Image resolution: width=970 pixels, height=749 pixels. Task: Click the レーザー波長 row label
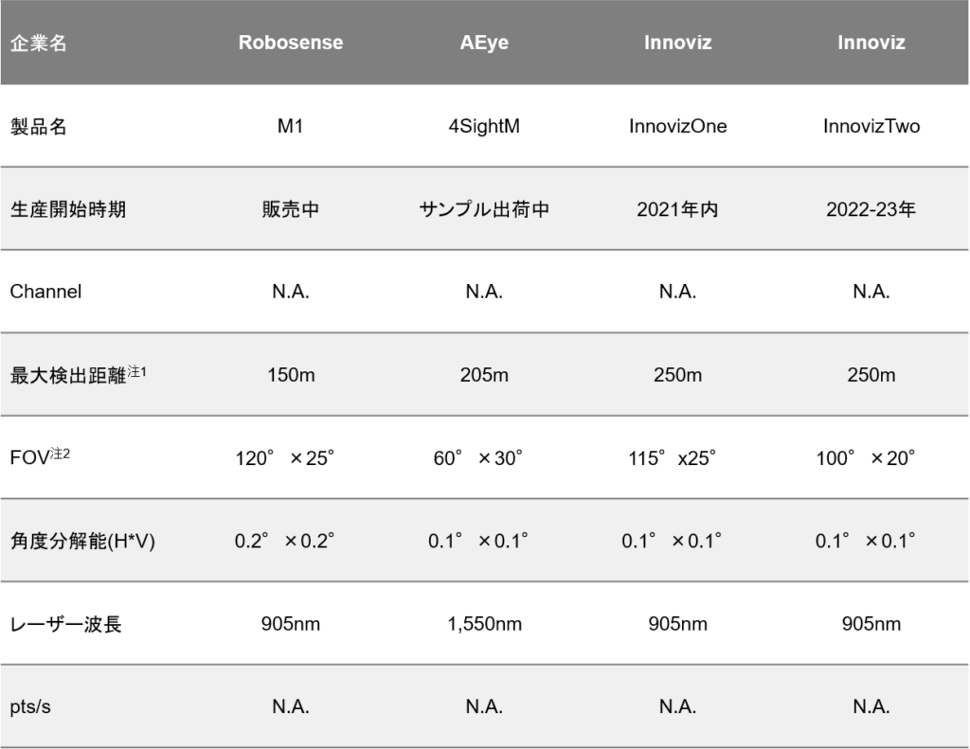click(65, 624)
